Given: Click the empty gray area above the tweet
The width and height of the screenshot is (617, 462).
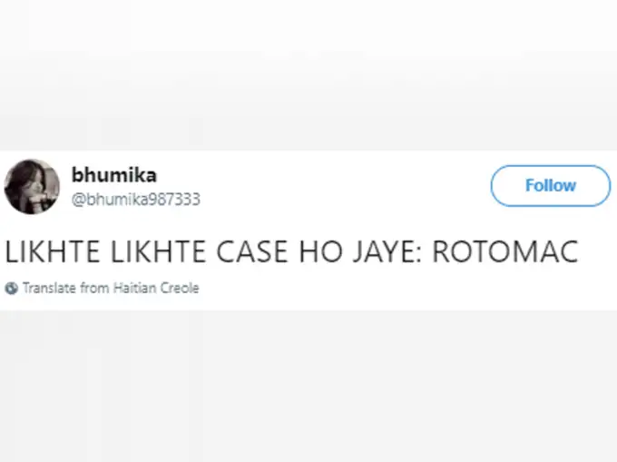Looking at the screenshot, I should pos(308,74).
